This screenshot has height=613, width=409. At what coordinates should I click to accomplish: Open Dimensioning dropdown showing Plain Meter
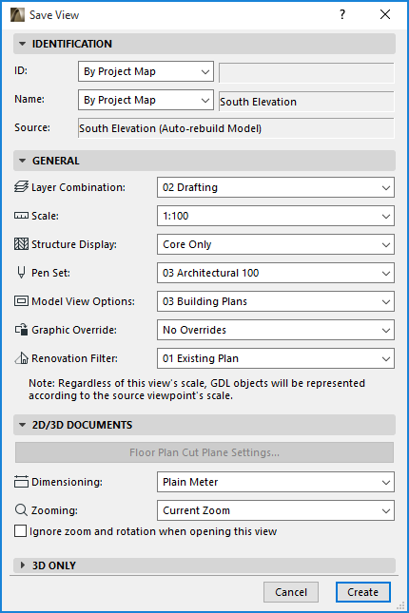tap(276, 482)
